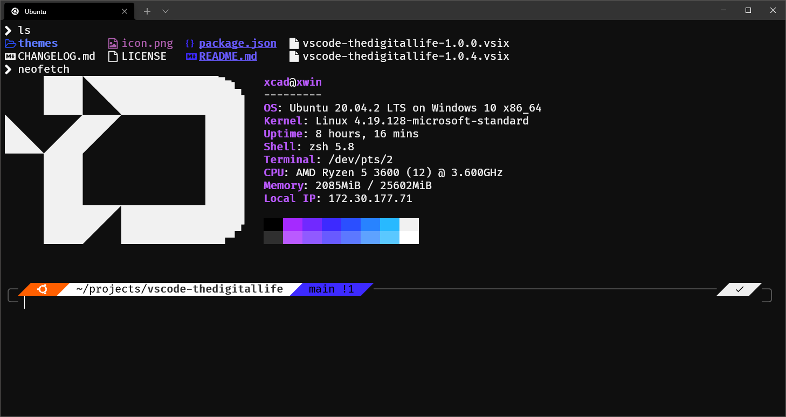Click the README.md filename
This screenshot has height=417, width=786.
(x=228, y=56)
